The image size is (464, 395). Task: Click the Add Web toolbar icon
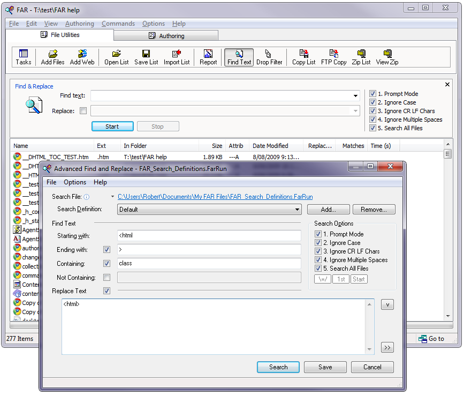(x=82, y=57)
